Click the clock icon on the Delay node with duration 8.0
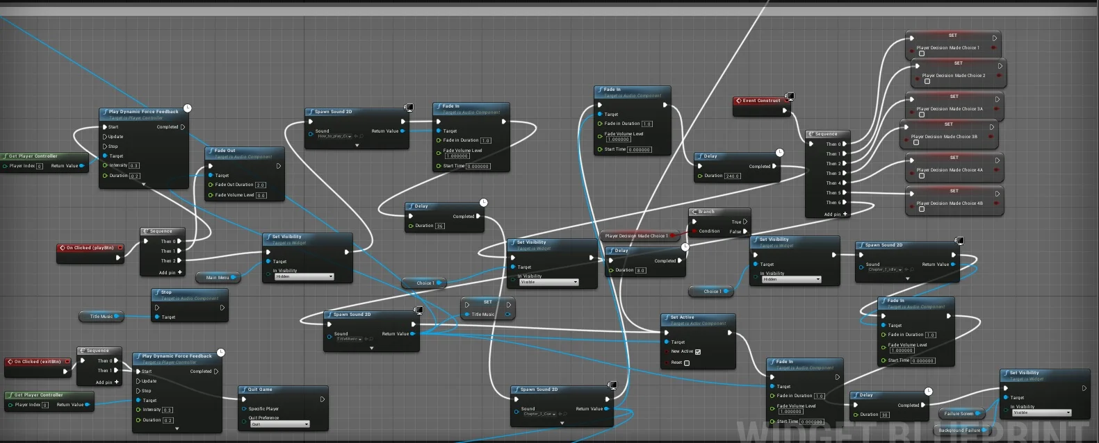The image size is (1099, 443). point(685,246)
